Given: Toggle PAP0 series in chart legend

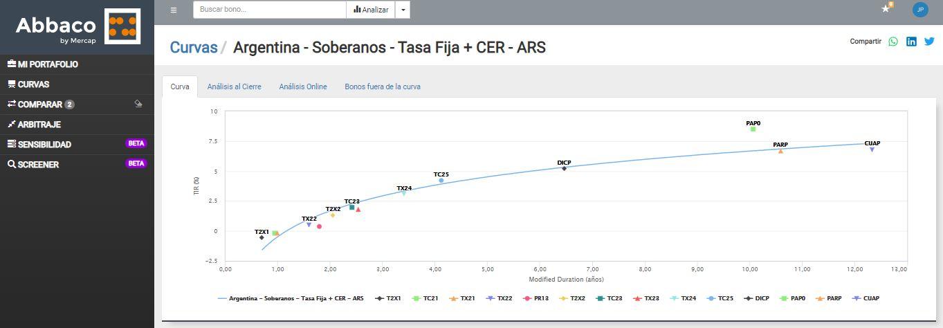Looking at the screenshot, I should tap(793, 298).
